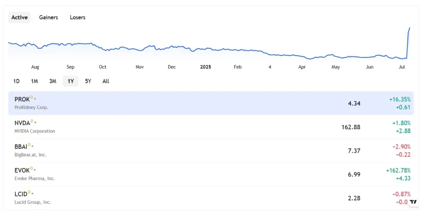Switch to the Active tab
The image size is (421, 224).
pyautogui.click(x=19, y=17)
